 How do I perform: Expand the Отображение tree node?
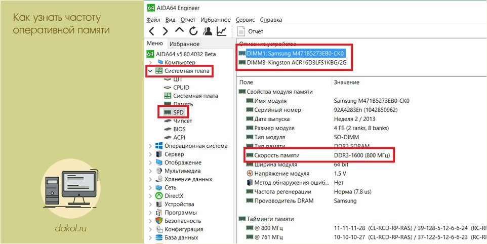point(150,162)
